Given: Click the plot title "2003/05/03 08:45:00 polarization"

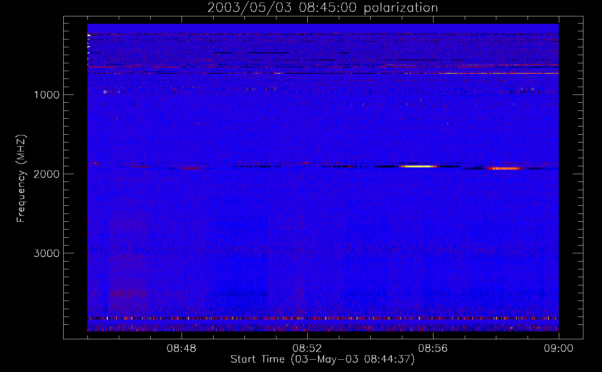Looking at the screenshot, I should point(323,7).
